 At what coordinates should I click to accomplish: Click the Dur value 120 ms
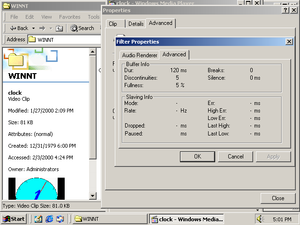point(179,70)
